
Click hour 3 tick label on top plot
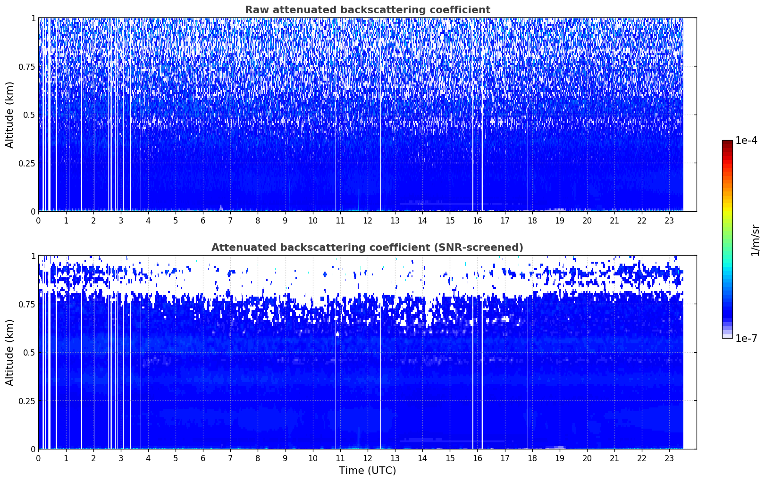point(121,220)
